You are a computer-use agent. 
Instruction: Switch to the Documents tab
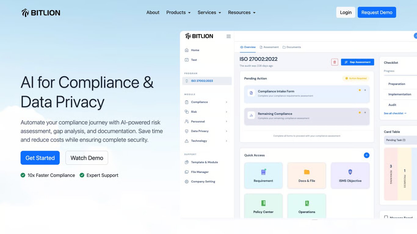[292, 47]
